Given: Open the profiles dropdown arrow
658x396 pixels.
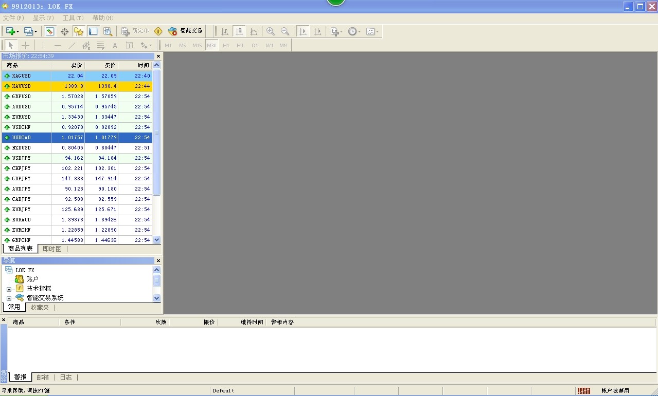Looking at the screenshot, I should tap(35, 31).
